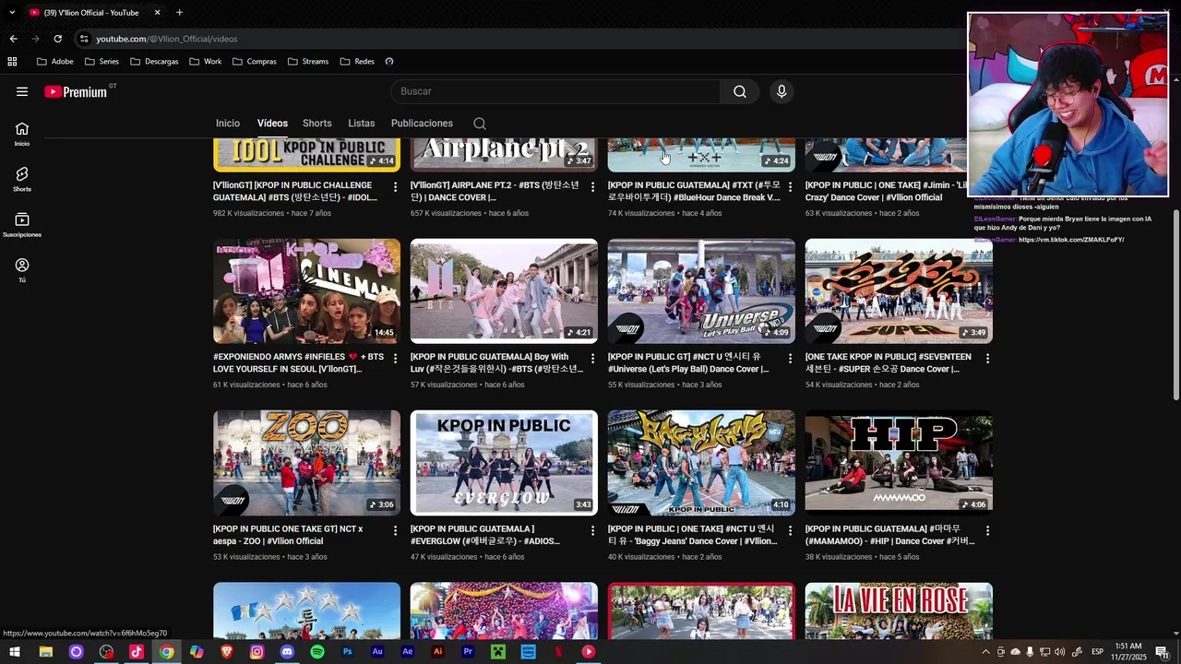The image size is (1181, 664).
Task: Search within the channel using the magnifier
Action: point(480,124)
